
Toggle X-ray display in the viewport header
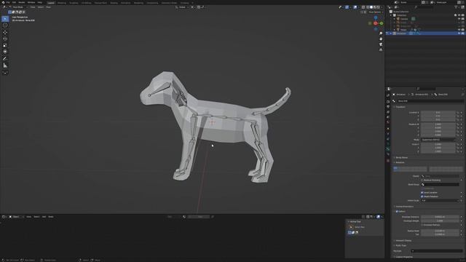coord(363,7)
